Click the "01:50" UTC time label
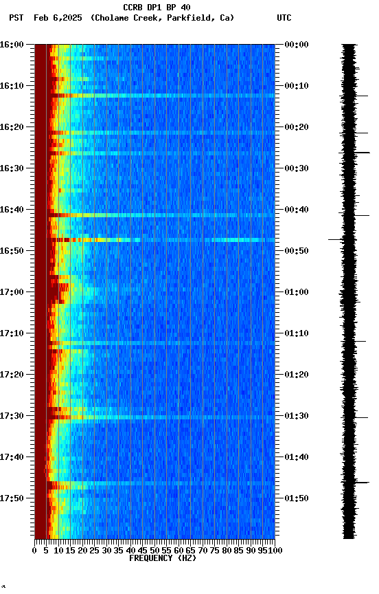 tap(297, 498)
